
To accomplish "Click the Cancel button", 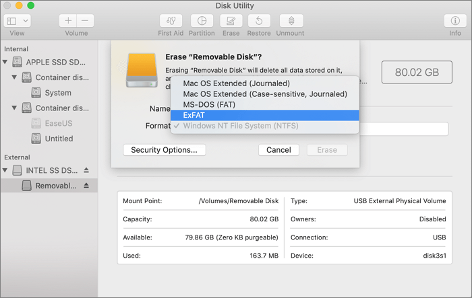I will 278,150.
